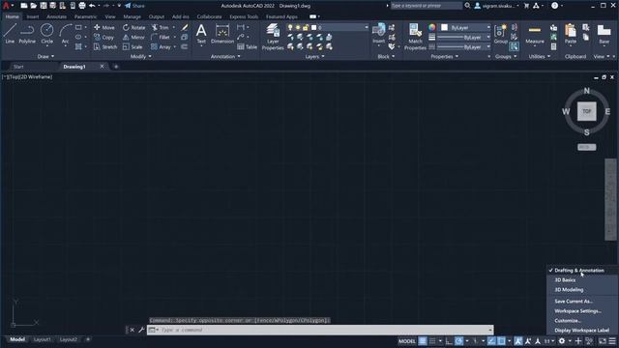Add a new drawing tab with plus
Image resolution: width=619 pixels, height=348 pixels.
(116, 67)
